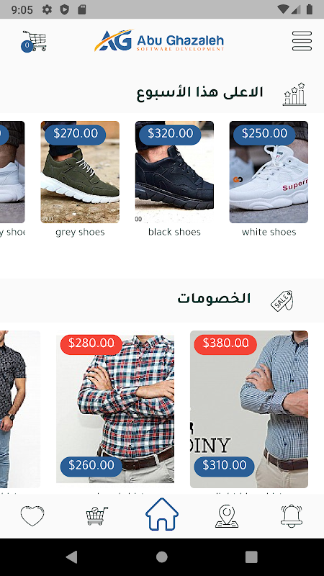Open favorites heart in bottom bar
The image size is (324, 576).
coord(32,516)
